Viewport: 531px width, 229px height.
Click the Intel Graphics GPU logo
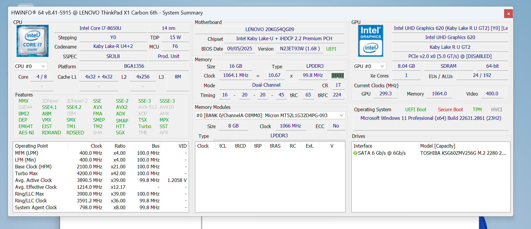[x=371, y=41]
